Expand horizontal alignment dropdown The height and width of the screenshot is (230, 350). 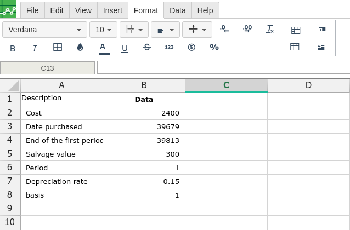[165, 30]
